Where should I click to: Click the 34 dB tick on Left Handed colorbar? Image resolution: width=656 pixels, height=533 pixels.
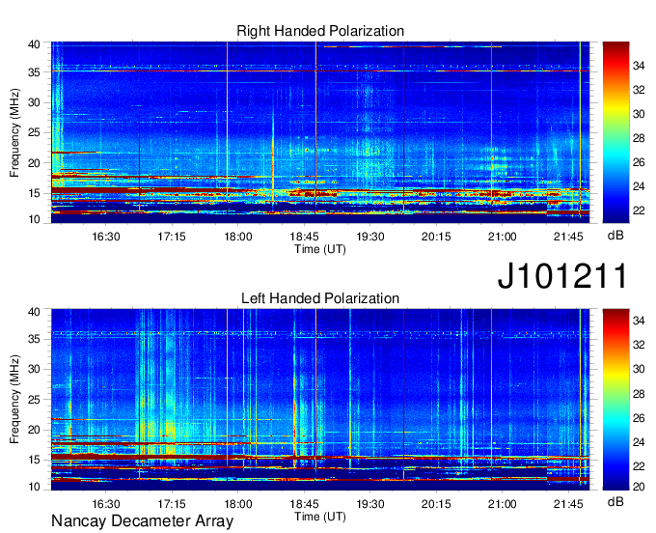click(x=639, y=321)
